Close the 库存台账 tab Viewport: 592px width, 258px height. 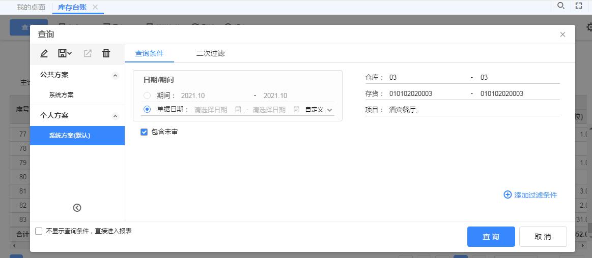pos(95,7)
